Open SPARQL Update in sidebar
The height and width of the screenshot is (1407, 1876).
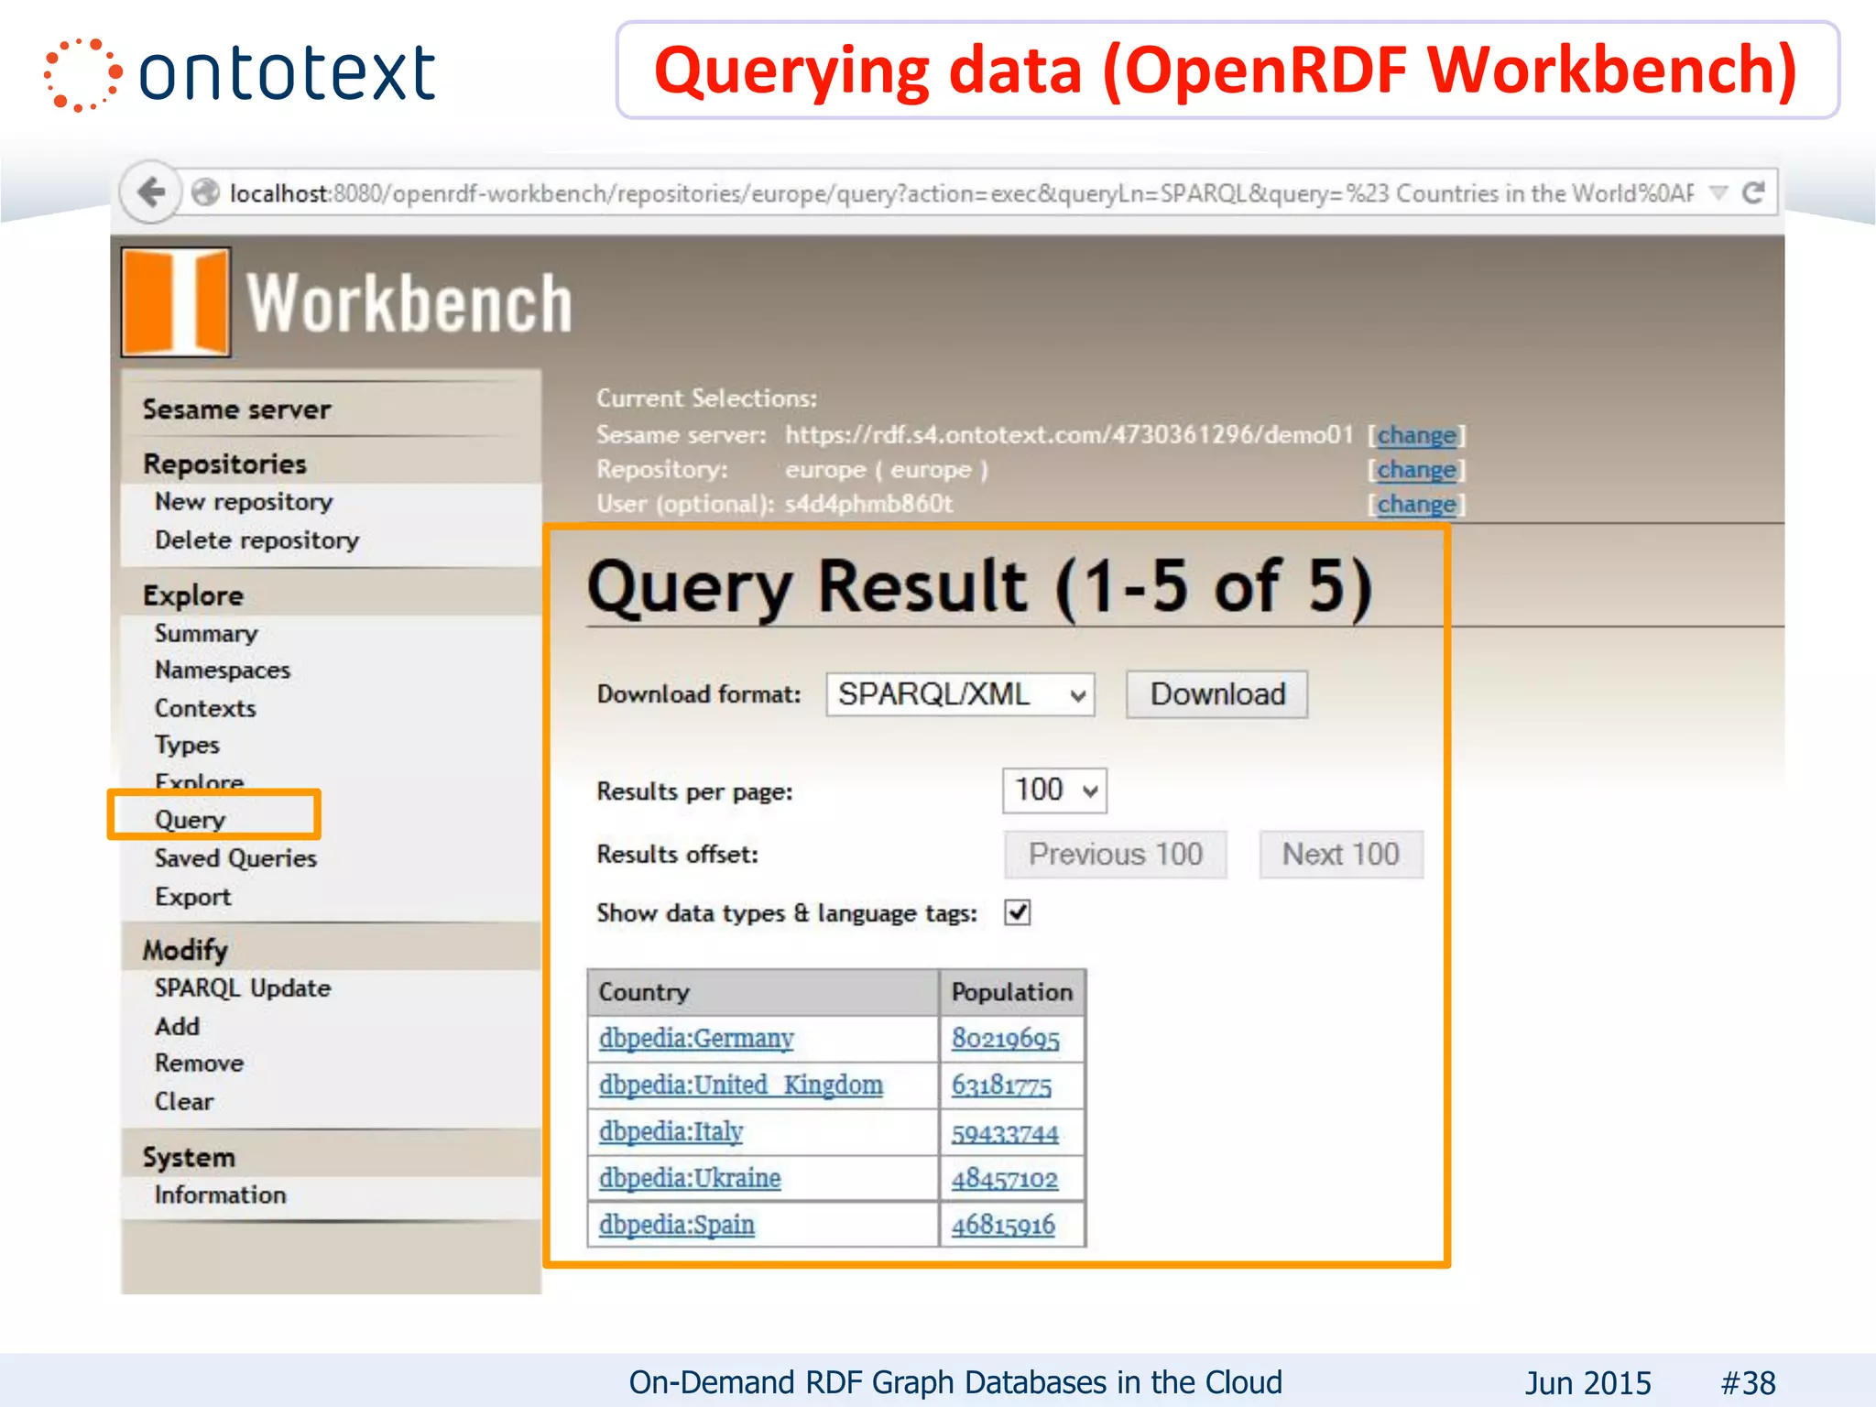(x=243, y=988)
